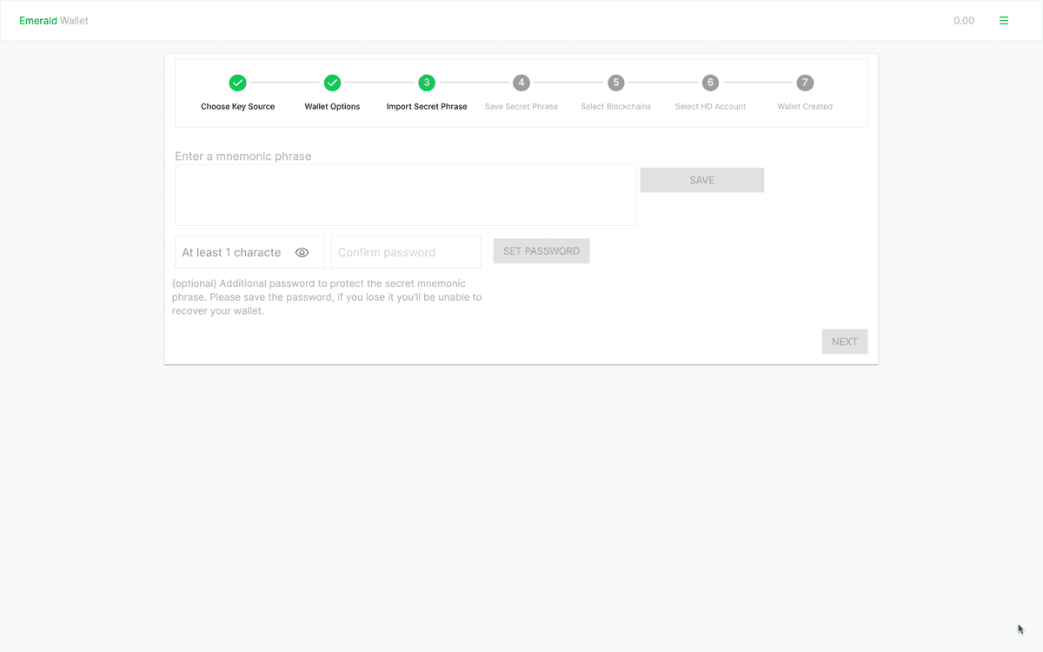Focus the mnemonic phrase text area
Image resolution: width=1043 pixels, height=652 pixels.
(x=406, y=196)
